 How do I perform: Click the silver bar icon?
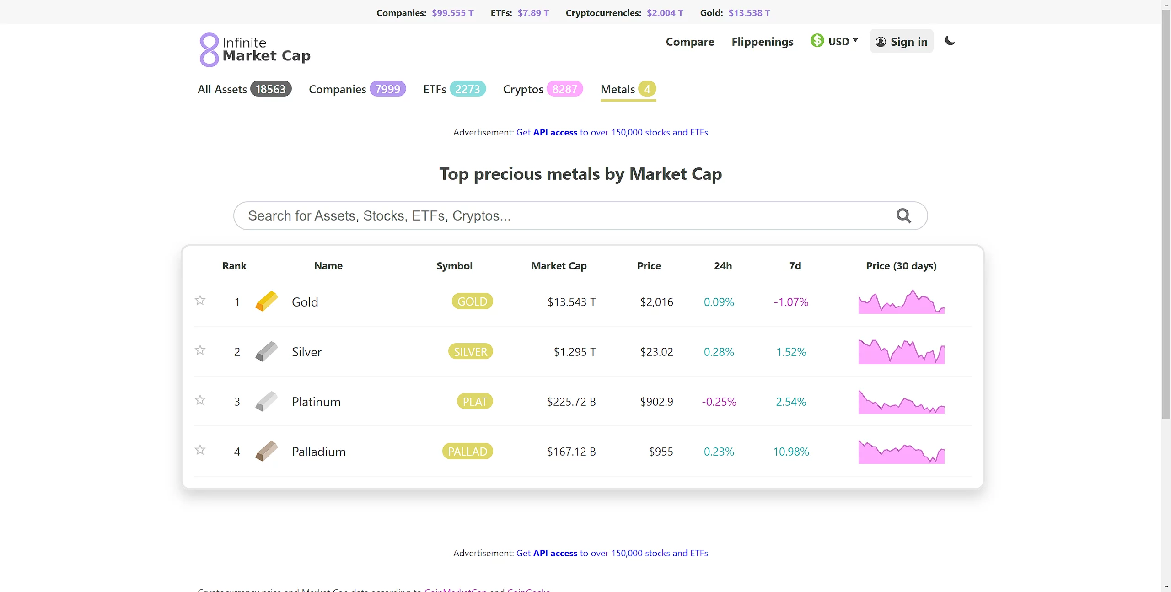[267, 351]
